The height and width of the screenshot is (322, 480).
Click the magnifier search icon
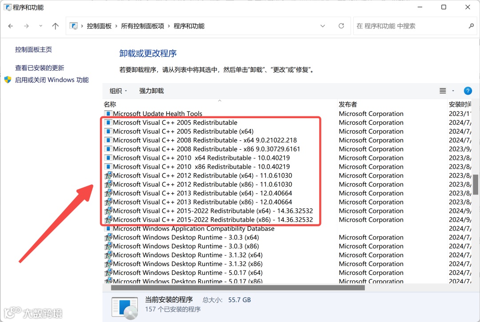471,26
